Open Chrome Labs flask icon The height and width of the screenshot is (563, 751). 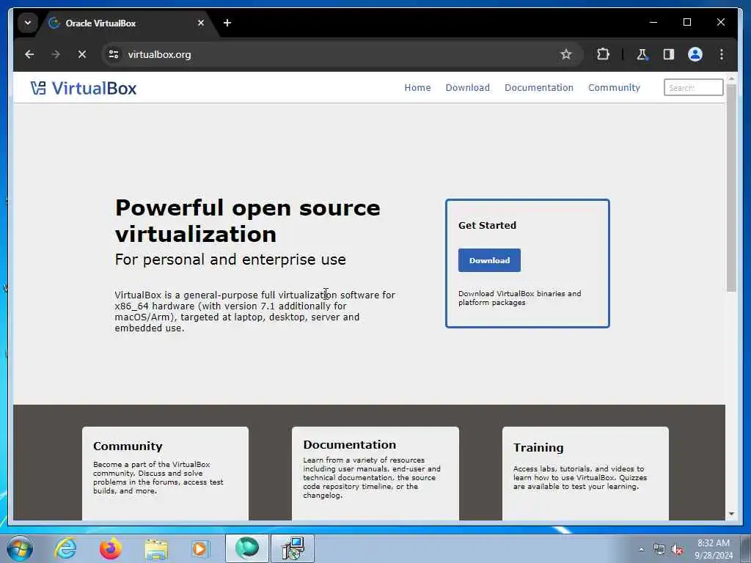pos(642,54)
